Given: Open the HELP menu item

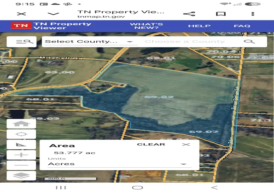Looking at the screenshot, I should click(200, 26).
